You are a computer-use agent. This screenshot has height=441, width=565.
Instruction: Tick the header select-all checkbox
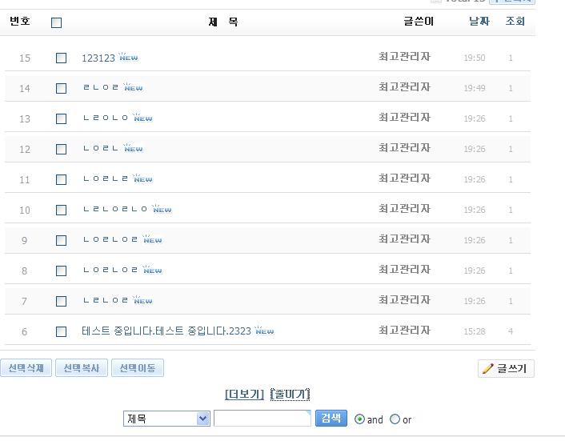pos(57,22)
